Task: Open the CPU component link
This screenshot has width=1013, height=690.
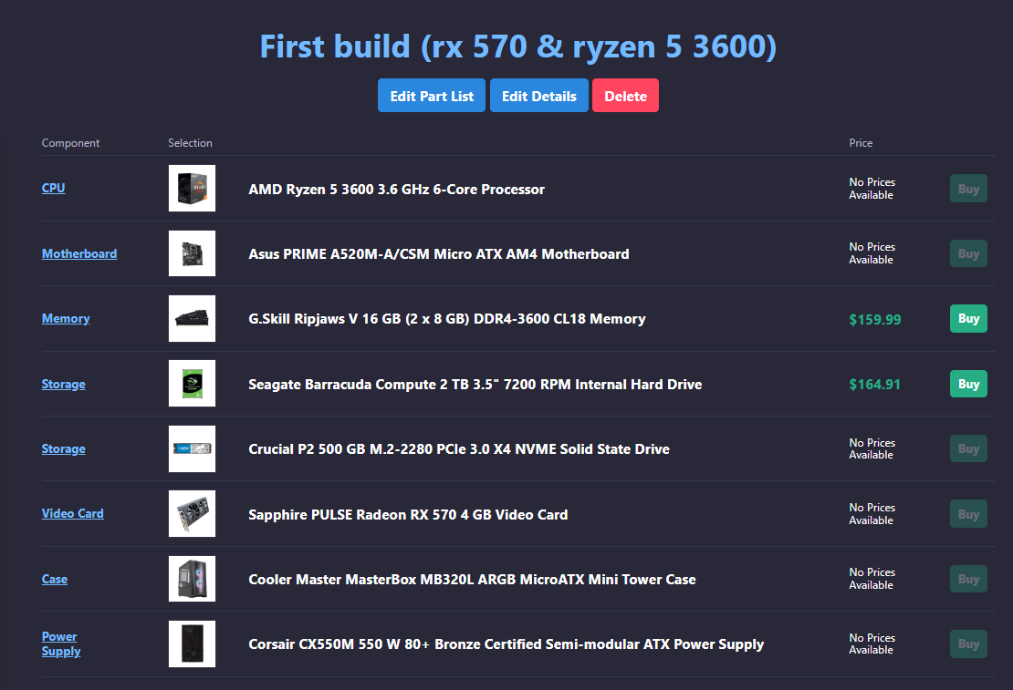Action: (54, 188)
